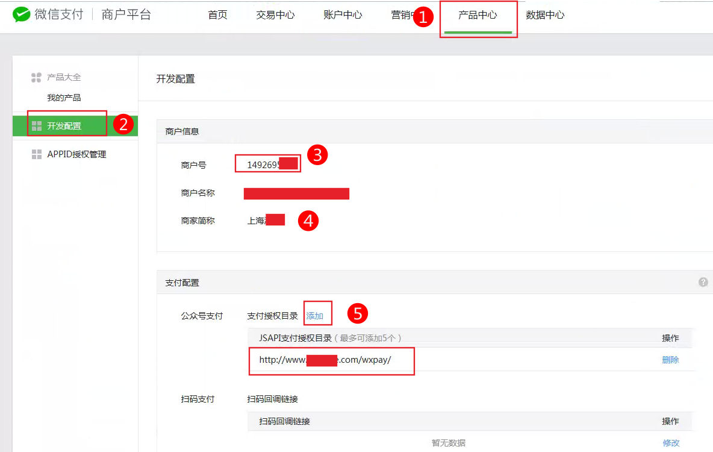This screenshot has height=452, width=713.
Task: Open 我的产品 in the sidebar
Action: point(64,98)
